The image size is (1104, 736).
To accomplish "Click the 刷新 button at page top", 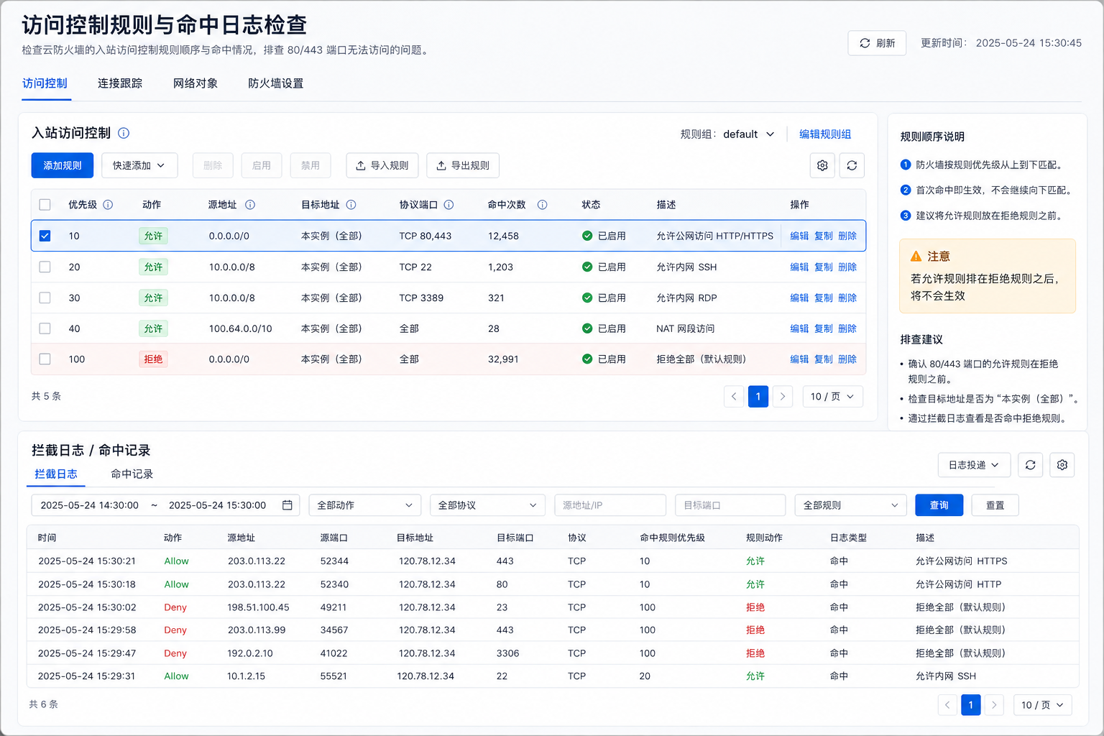I will tap(877, 43).
